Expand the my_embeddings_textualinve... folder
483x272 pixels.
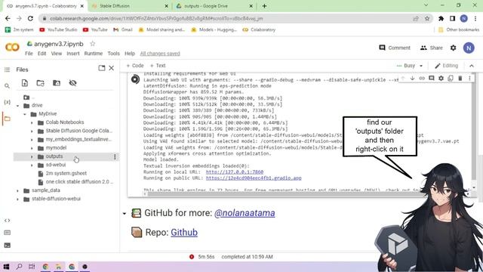point(32,140)
